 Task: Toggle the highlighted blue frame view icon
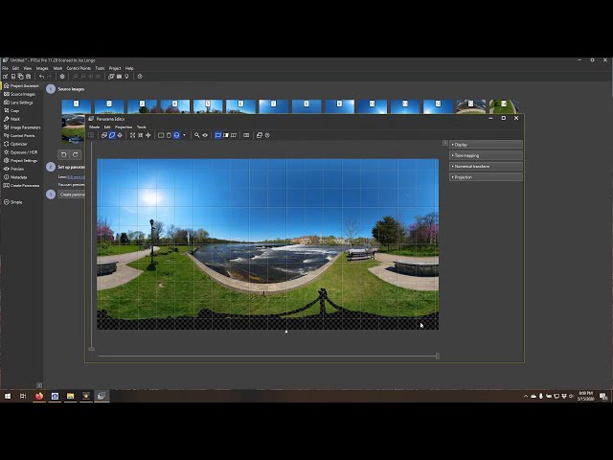click(218, 135)
